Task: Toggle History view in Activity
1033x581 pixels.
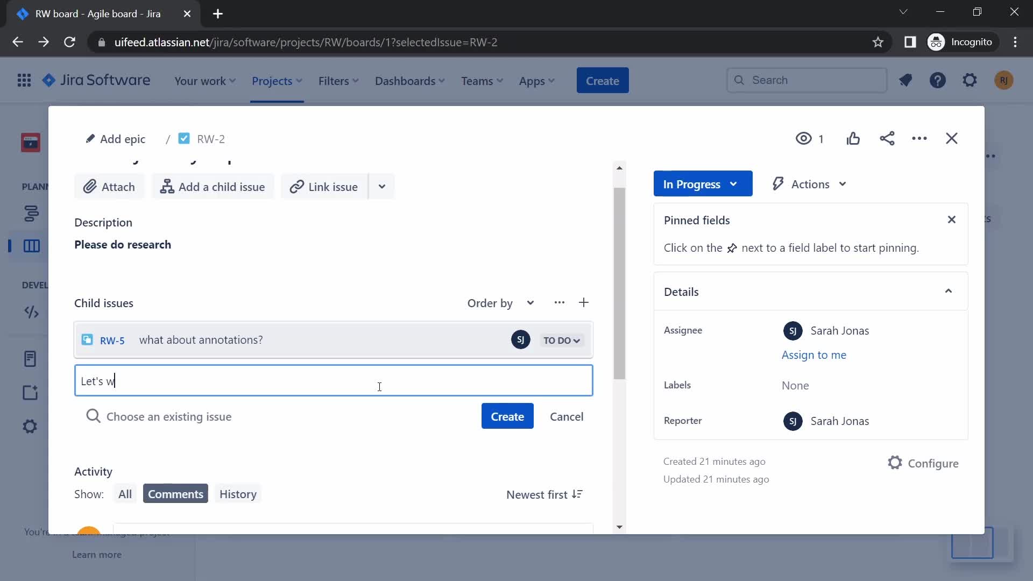Action: pos(238,494)
